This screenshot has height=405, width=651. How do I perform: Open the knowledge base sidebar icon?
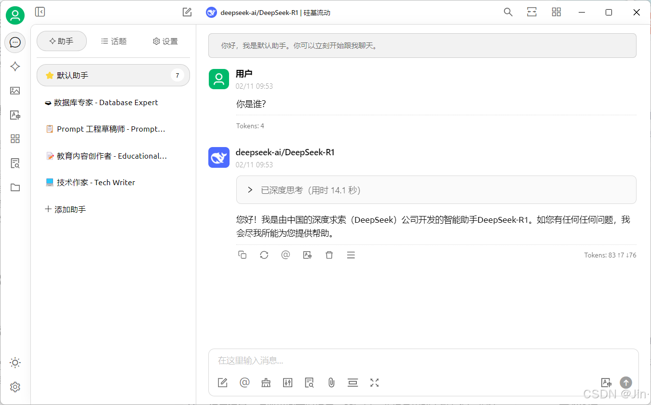coord(15,163)
